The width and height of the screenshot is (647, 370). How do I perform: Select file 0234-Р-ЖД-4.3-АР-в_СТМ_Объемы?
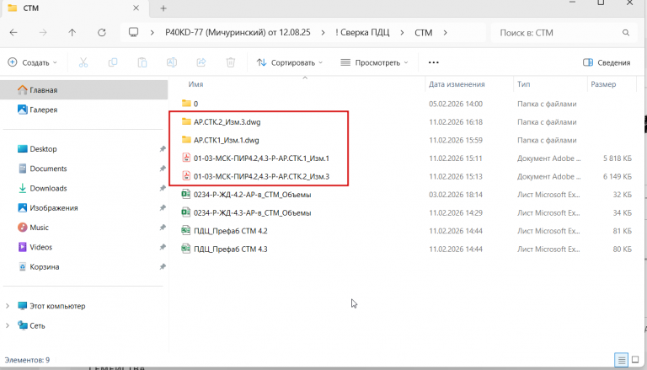coord(252,212)
